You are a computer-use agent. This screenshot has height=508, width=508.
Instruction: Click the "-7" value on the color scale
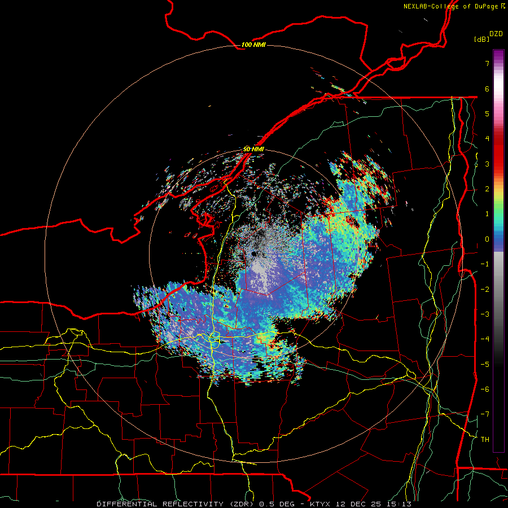(x=485, y=414)
